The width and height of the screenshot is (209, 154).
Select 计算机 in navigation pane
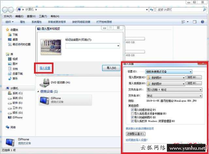pos(12,88)
